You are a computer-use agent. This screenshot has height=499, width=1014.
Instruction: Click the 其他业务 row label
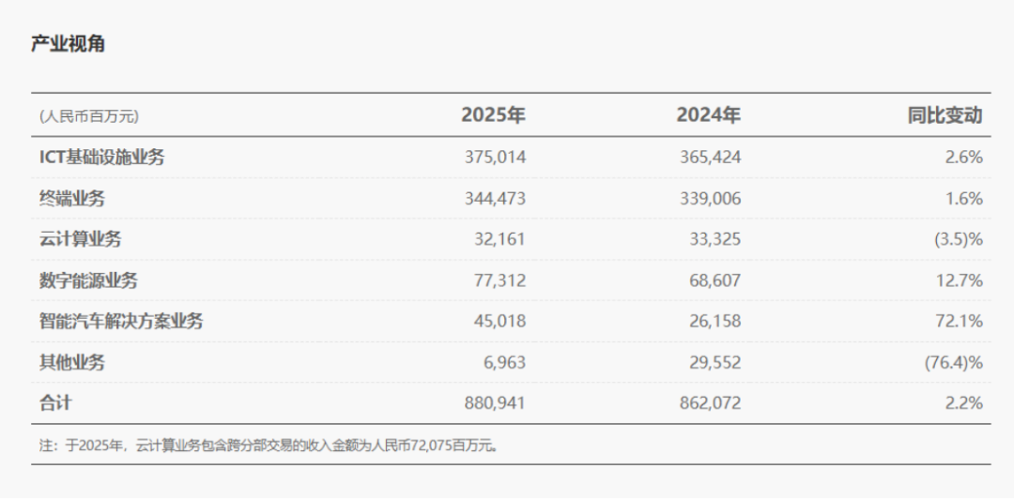(71, 362)
